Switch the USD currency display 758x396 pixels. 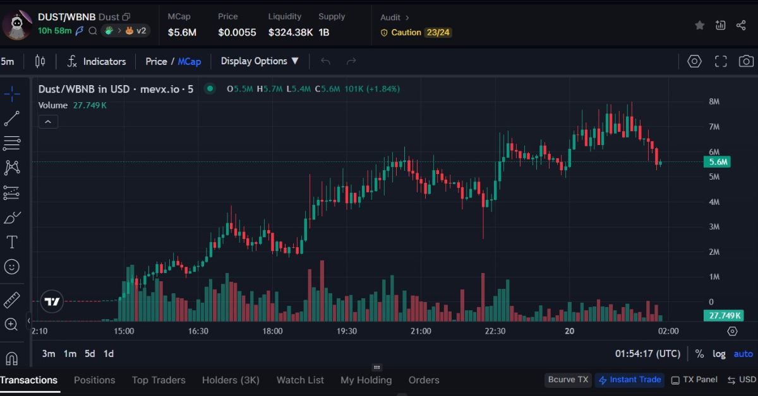742,380
